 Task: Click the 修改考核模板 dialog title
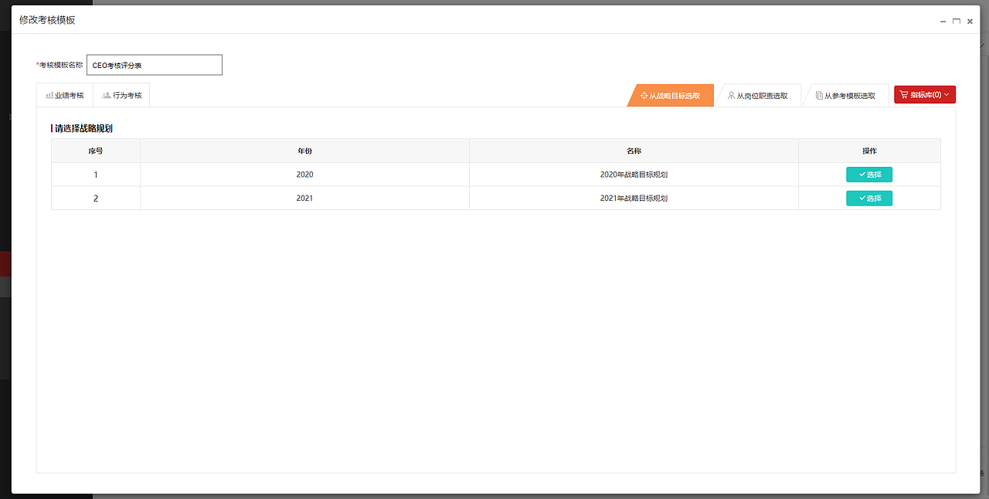47,20
